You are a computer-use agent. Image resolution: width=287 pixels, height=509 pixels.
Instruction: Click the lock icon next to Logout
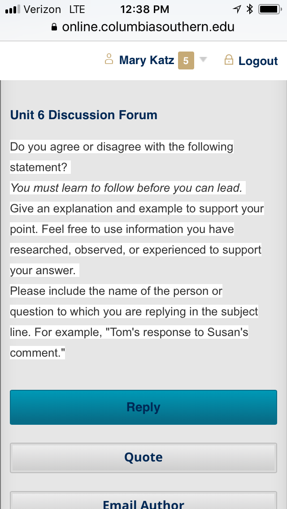[229, 60]
